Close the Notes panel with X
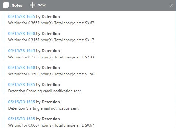The width and height of the screenshot is (176, 131). (x=172, y=5)
